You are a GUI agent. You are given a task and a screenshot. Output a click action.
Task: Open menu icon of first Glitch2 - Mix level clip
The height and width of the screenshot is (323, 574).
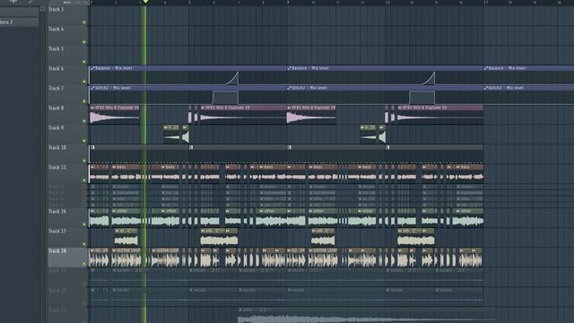(92, 88)
